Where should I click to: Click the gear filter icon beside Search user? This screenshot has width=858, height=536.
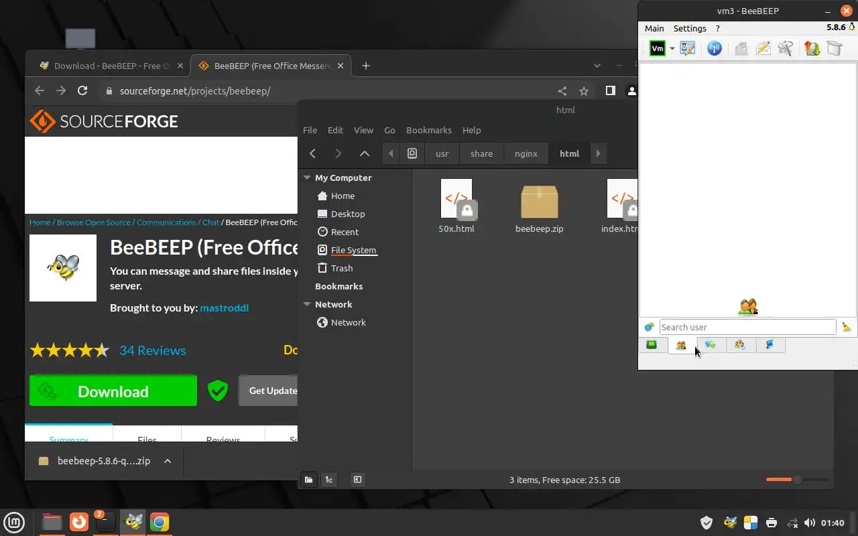click(649, 327)
